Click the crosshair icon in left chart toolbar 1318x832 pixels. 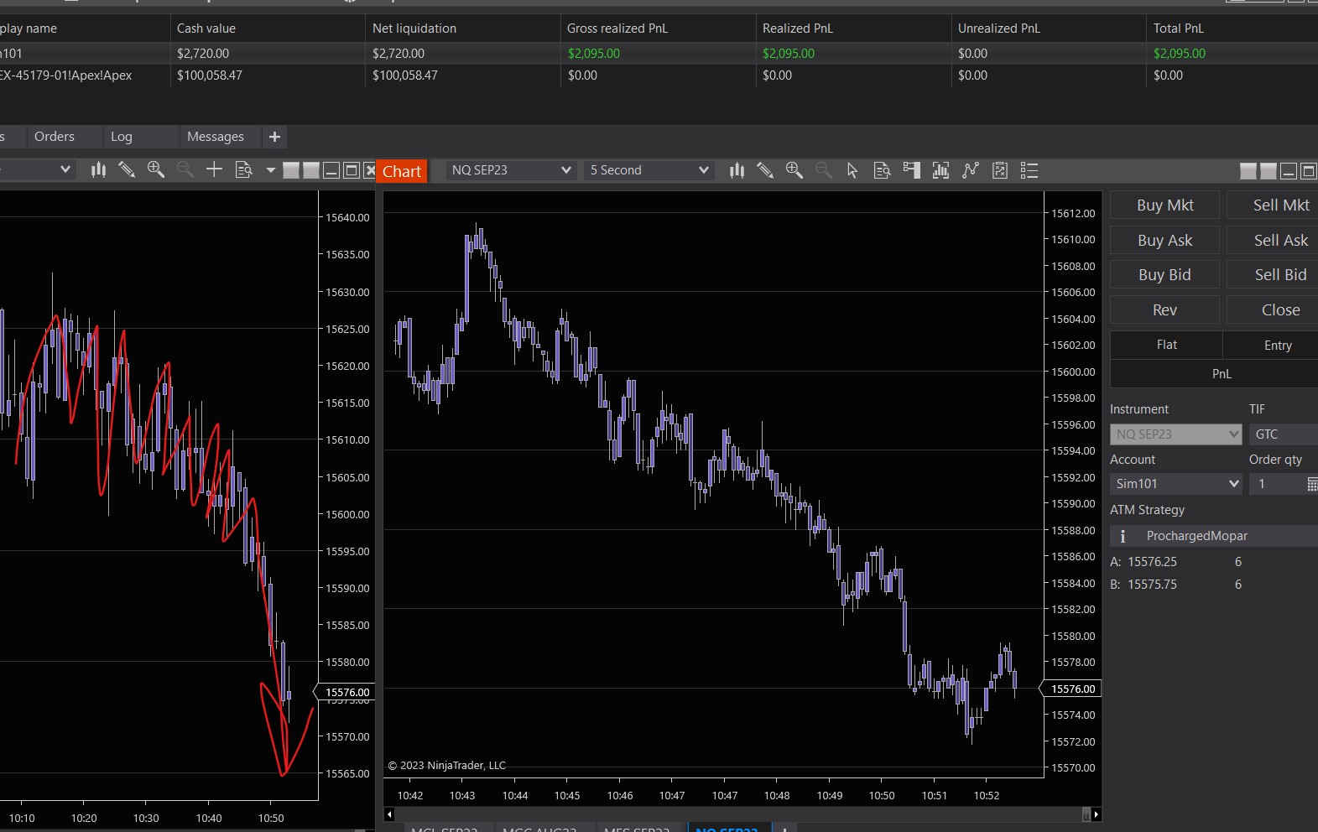click(214, 170)
